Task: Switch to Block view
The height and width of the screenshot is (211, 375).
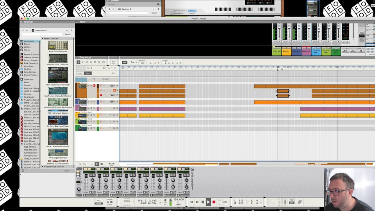Action: [80, 73]
